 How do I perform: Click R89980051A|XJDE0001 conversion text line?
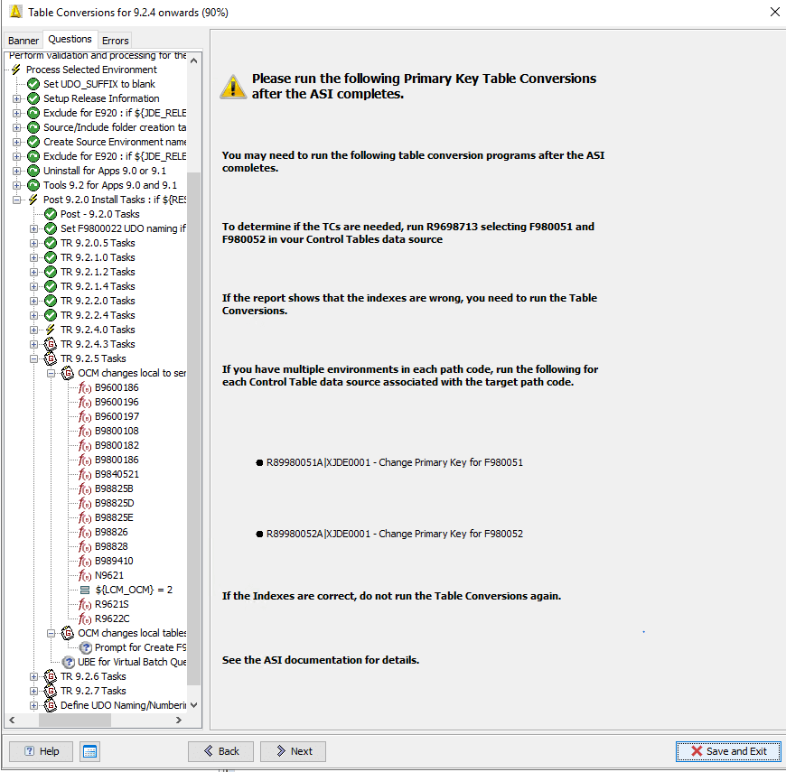(x=394, y=462)
